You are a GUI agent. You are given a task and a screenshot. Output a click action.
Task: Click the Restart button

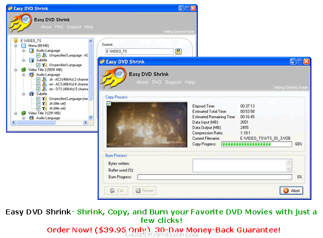click(x=144, y=190)
